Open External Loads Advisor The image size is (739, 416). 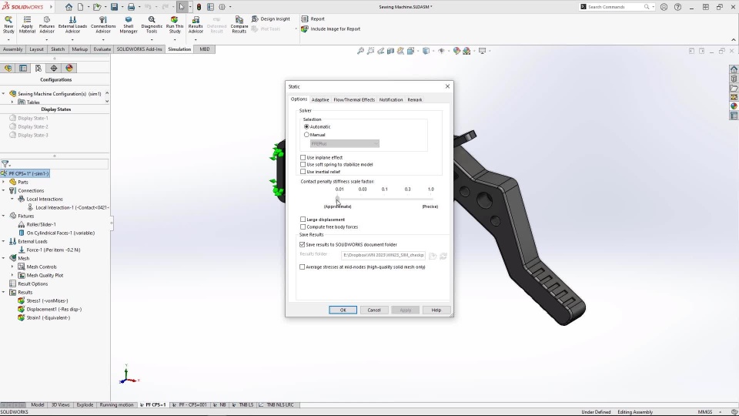(72, 25)
